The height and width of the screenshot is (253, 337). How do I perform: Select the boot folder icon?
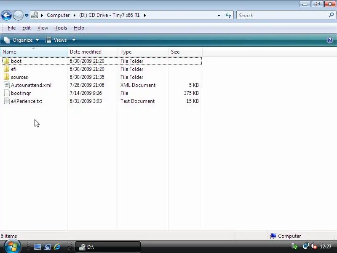tap(7, 61)
